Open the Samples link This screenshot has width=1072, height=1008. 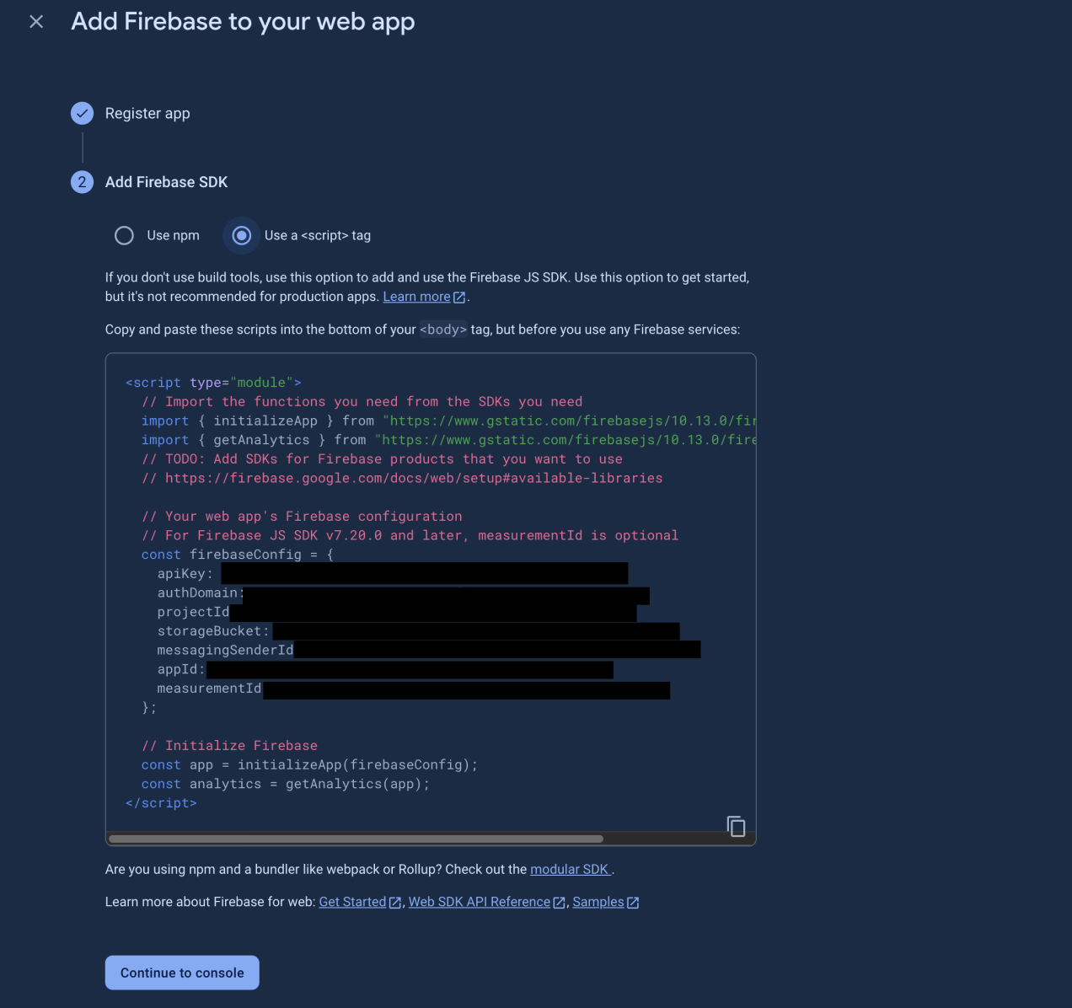coord(598,902)
